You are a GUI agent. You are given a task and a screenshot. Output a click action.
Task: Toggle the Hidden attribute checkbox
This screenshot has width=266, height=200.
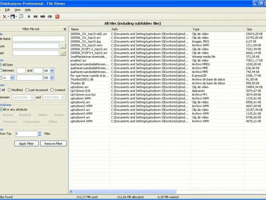point(36,115)
